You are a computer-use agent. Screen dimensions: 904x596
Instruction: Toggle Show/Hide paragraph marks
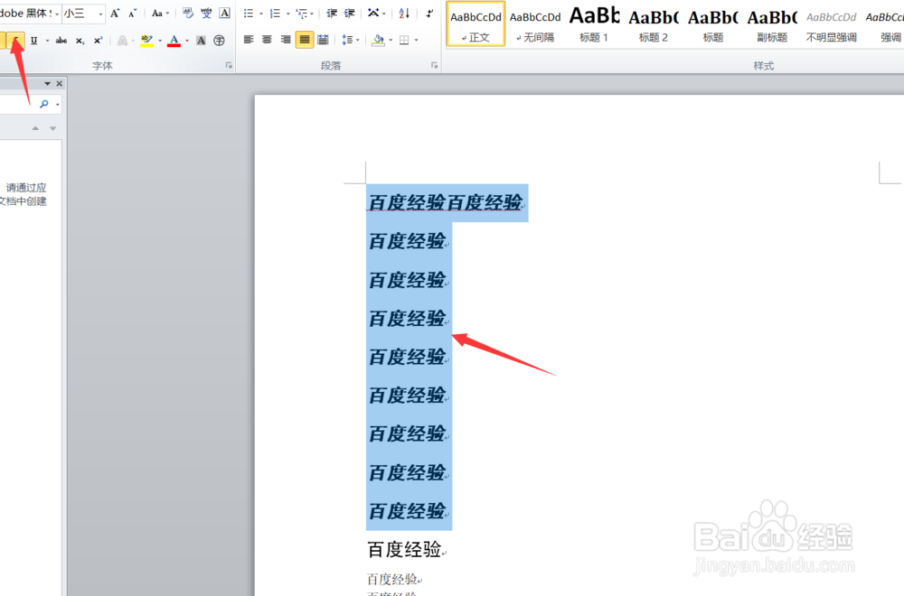(x=429, y=14)
